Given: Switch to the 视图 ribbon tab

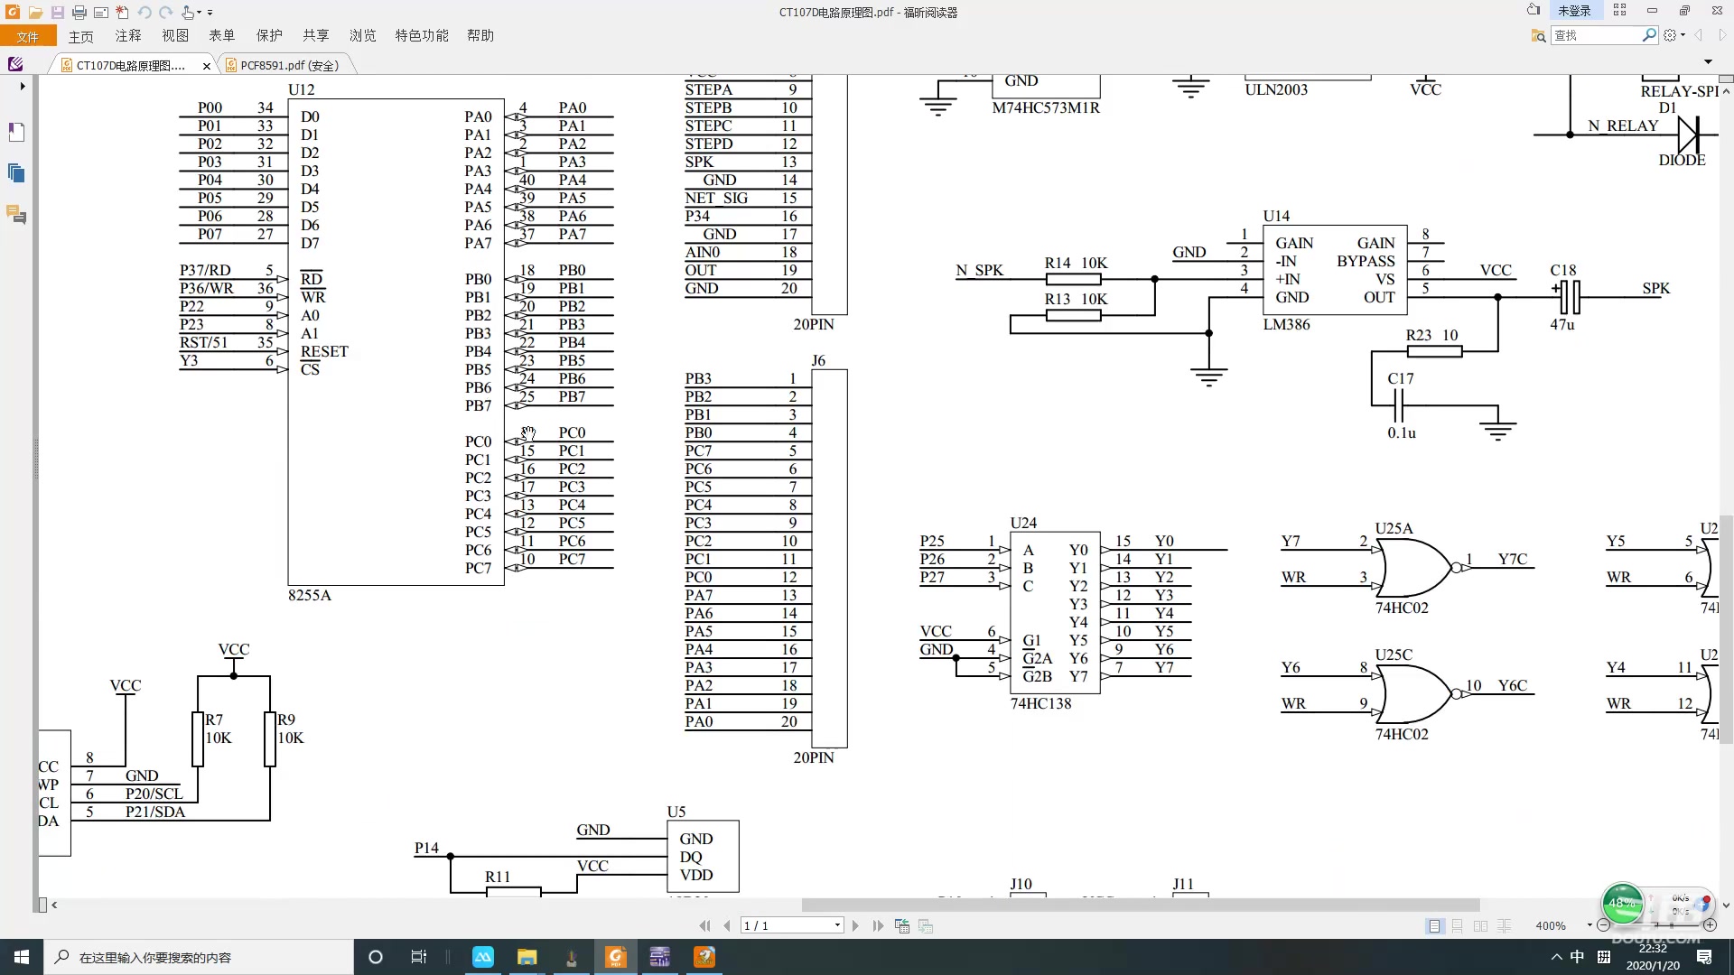Looking at the screenshot, I should [x=175, y=35].
